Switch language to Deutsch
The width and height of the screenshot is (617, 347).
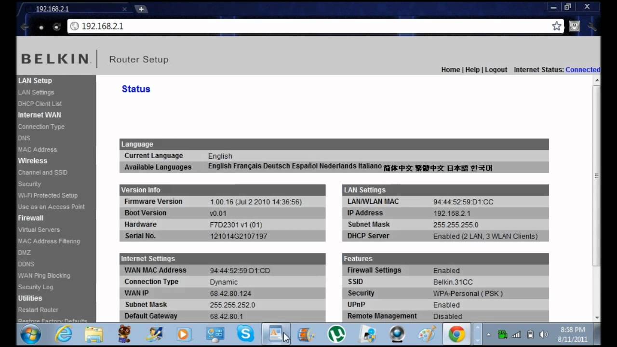(276, 166)
